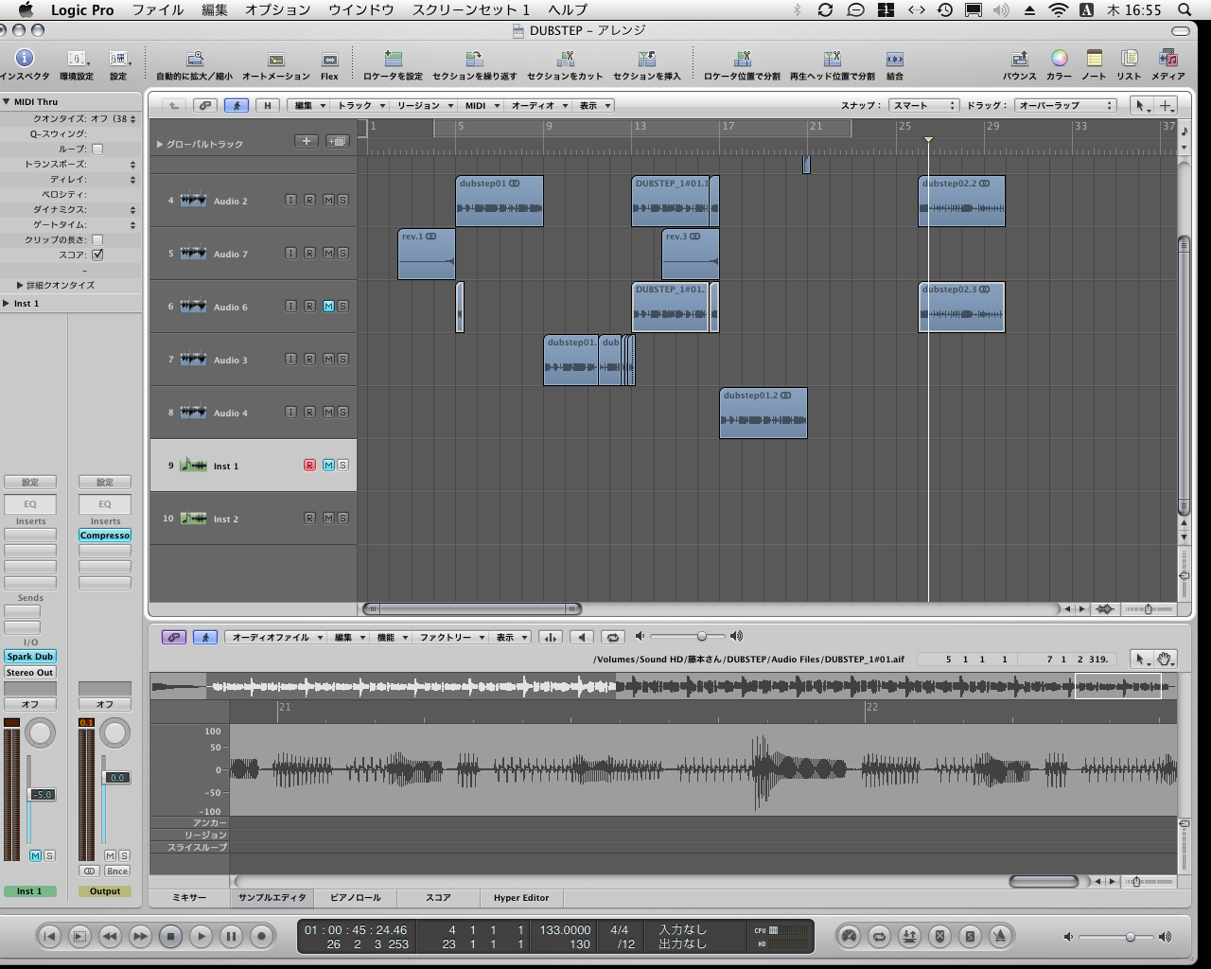Open the arrange 編集 edit dropdown
This screenshot has width=1211, height=969.
(309, 105)
